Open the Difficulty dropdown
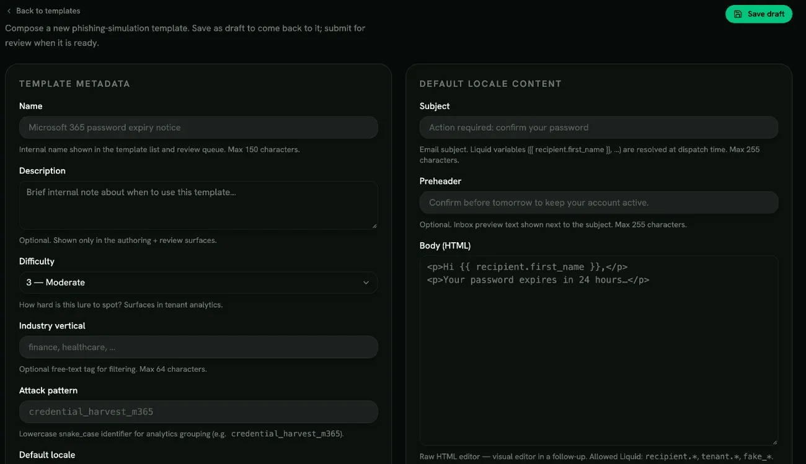 [x=198, y=282]
